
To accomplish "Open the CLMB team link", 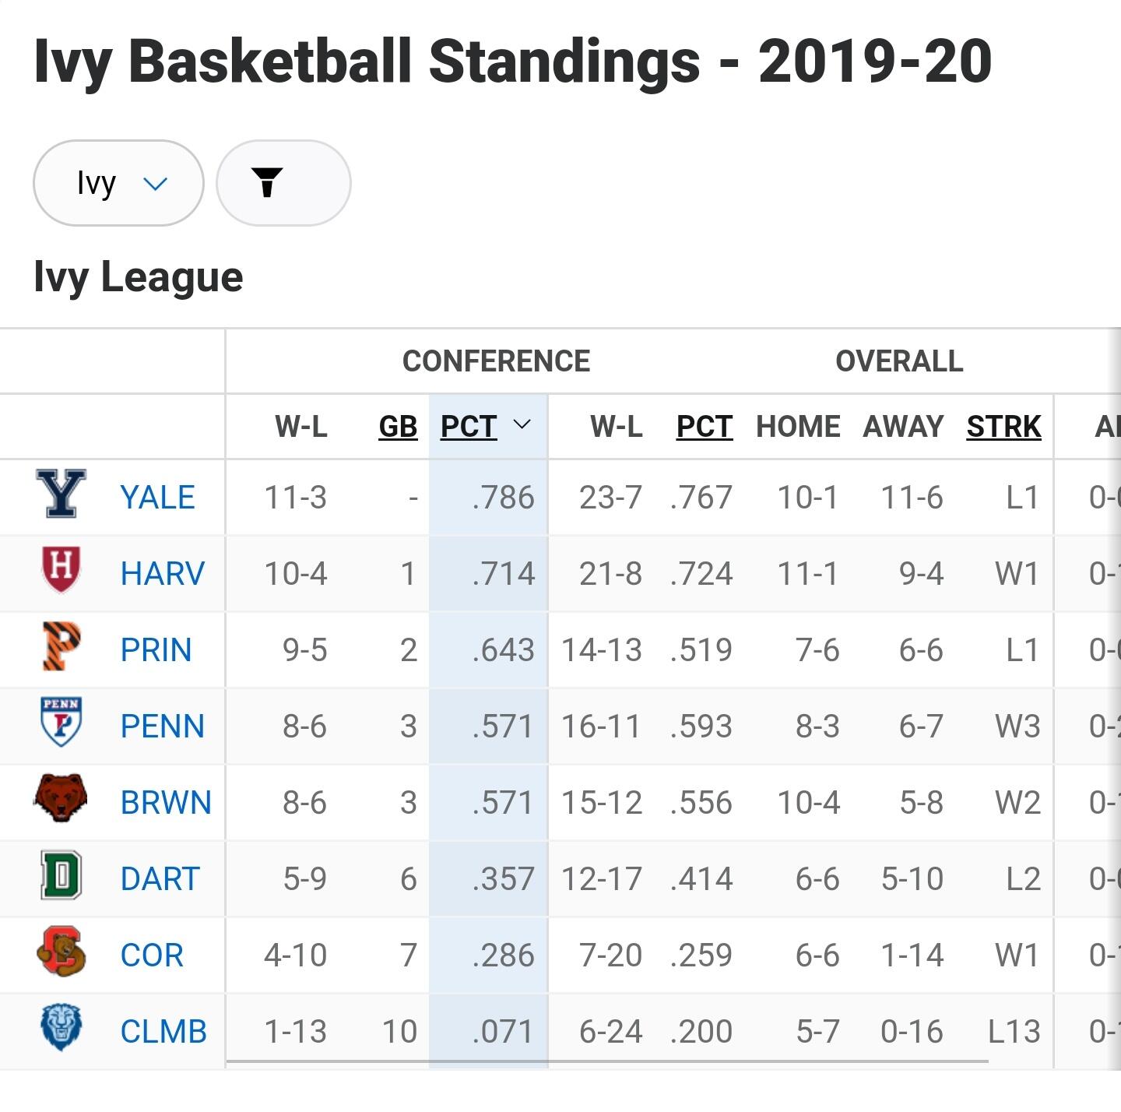I will pos(163,1032).
